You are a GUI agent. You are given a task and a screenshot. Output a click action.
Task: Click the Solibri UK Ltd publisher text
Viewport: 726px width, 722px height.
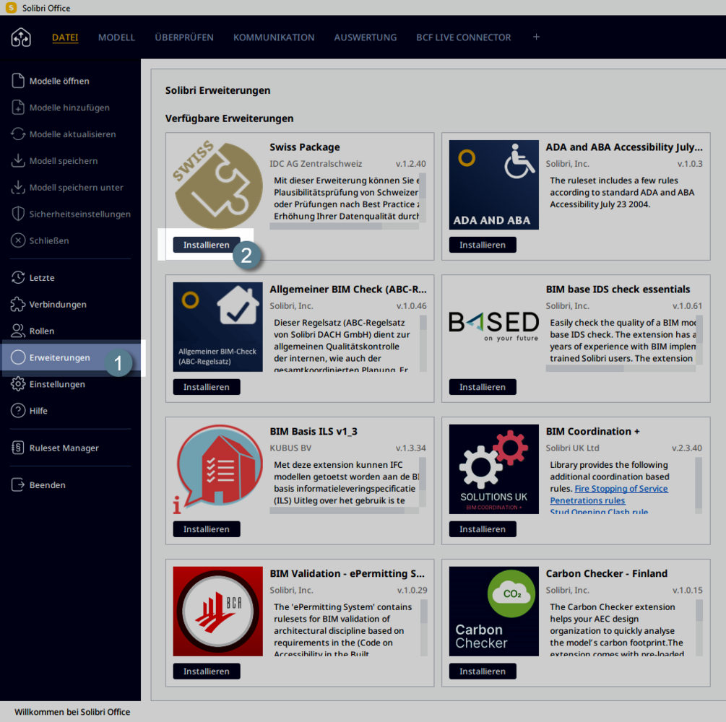[x=572, y=448]
